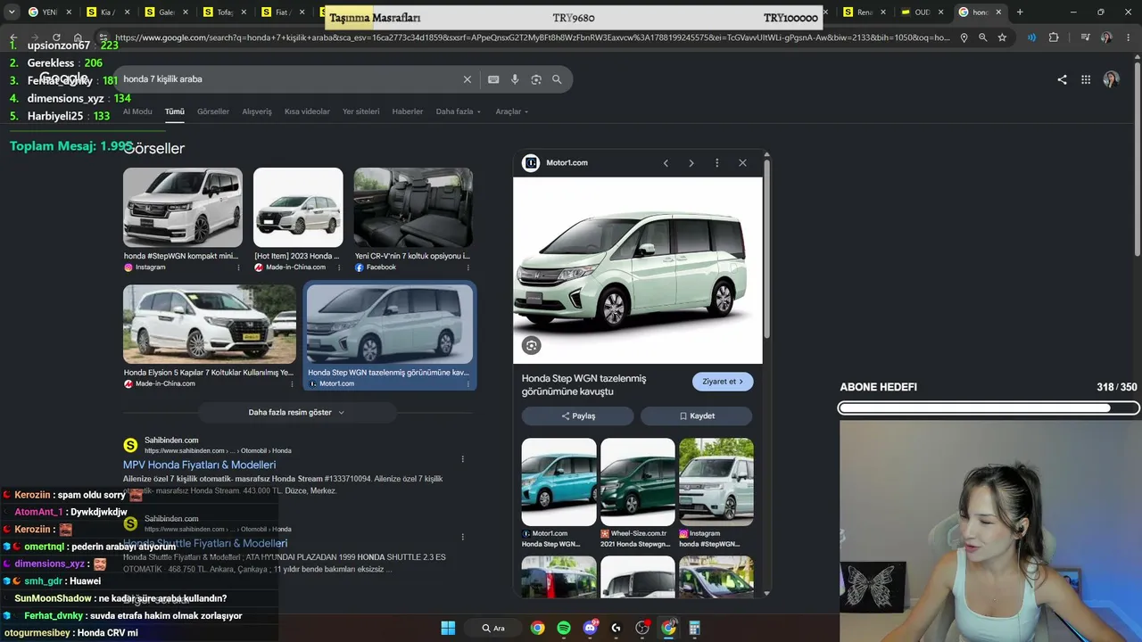Bookmark this page with the star icon

coord(1002,37)
